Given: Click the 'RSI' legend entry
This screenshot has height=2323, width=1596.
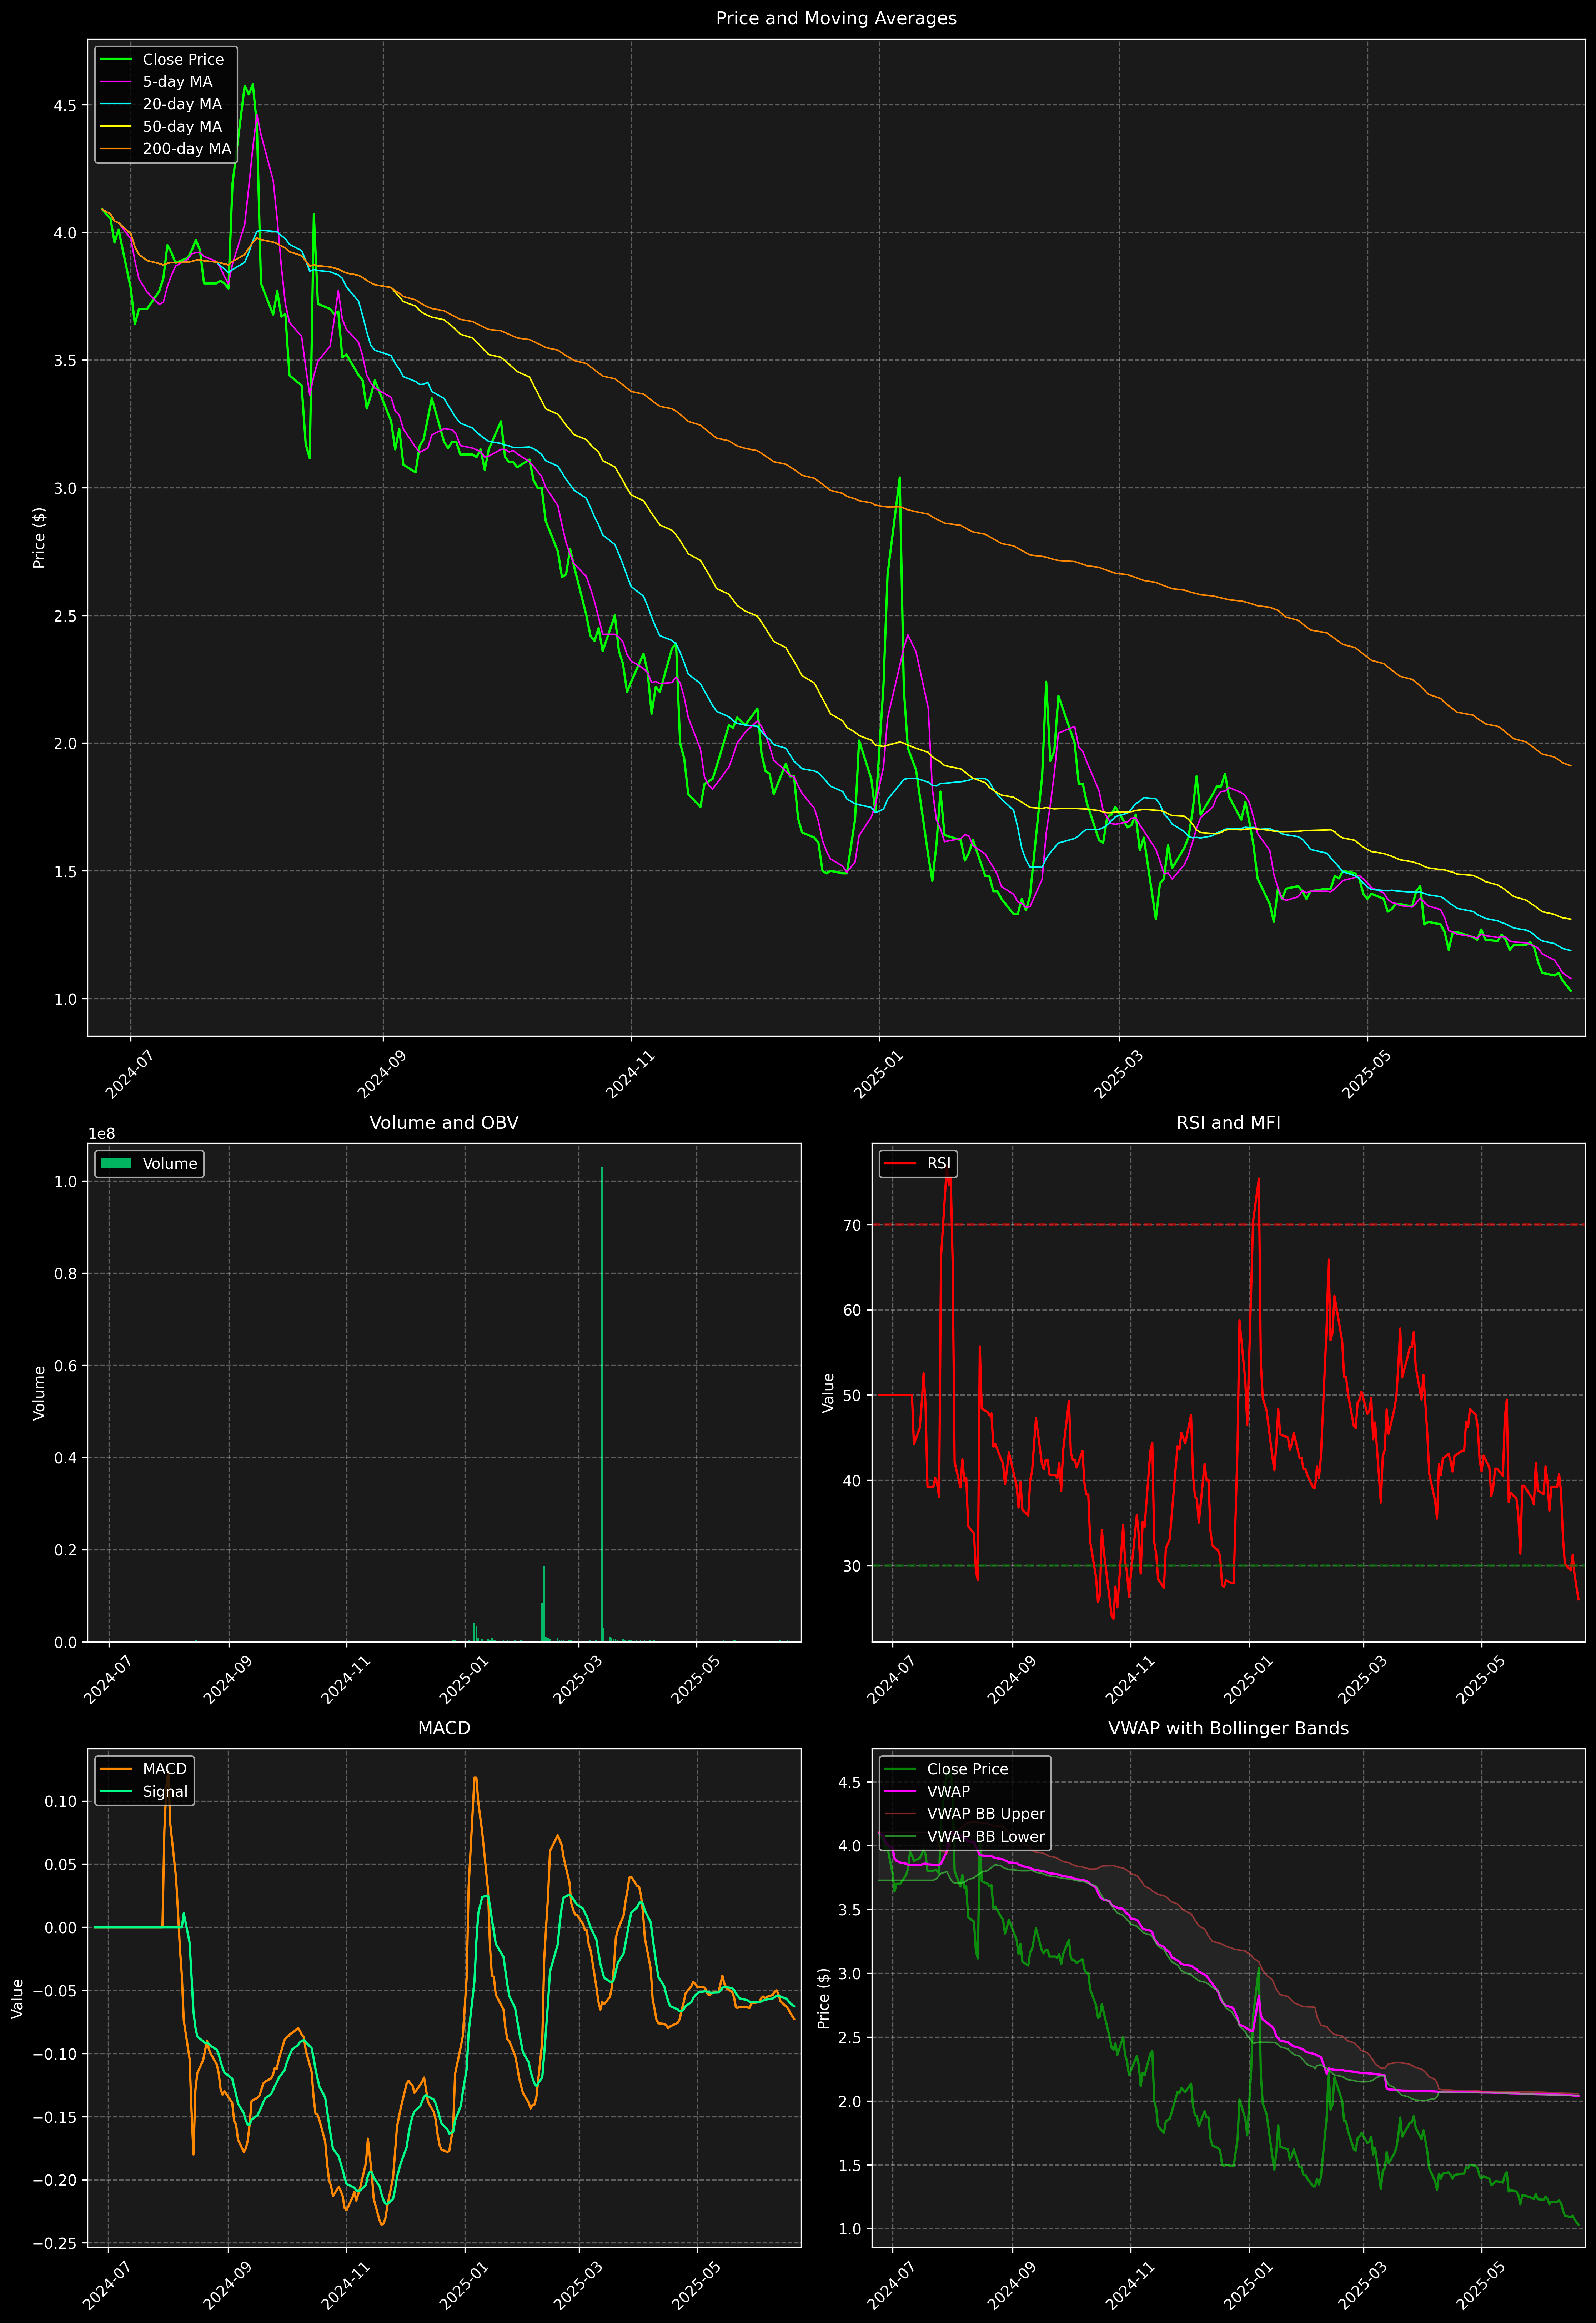Looking at the screenshot, I should [939, 1163].
